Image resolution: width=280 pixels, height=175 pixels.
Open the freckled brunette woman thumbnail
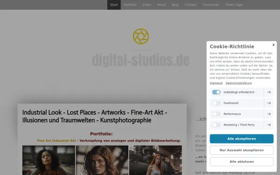click(102, 160)
